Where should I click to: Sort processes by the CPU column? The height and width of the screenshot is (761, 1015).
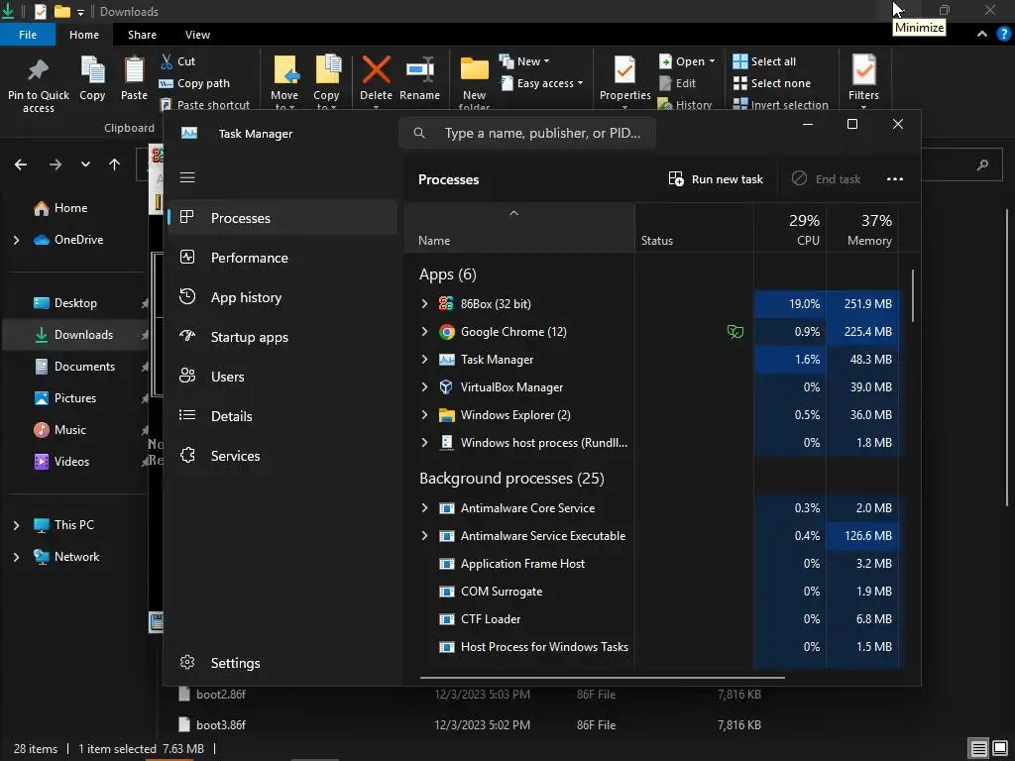coord(790,228)
